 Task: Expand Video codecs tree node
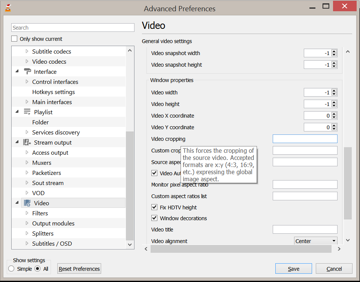[x=27, y=61]
